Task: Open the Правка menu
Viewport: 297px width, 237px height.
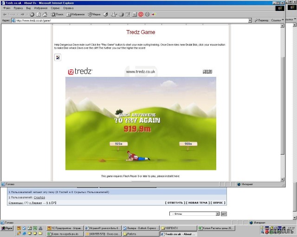Action: pyautogui.click(x=18, y=8)
